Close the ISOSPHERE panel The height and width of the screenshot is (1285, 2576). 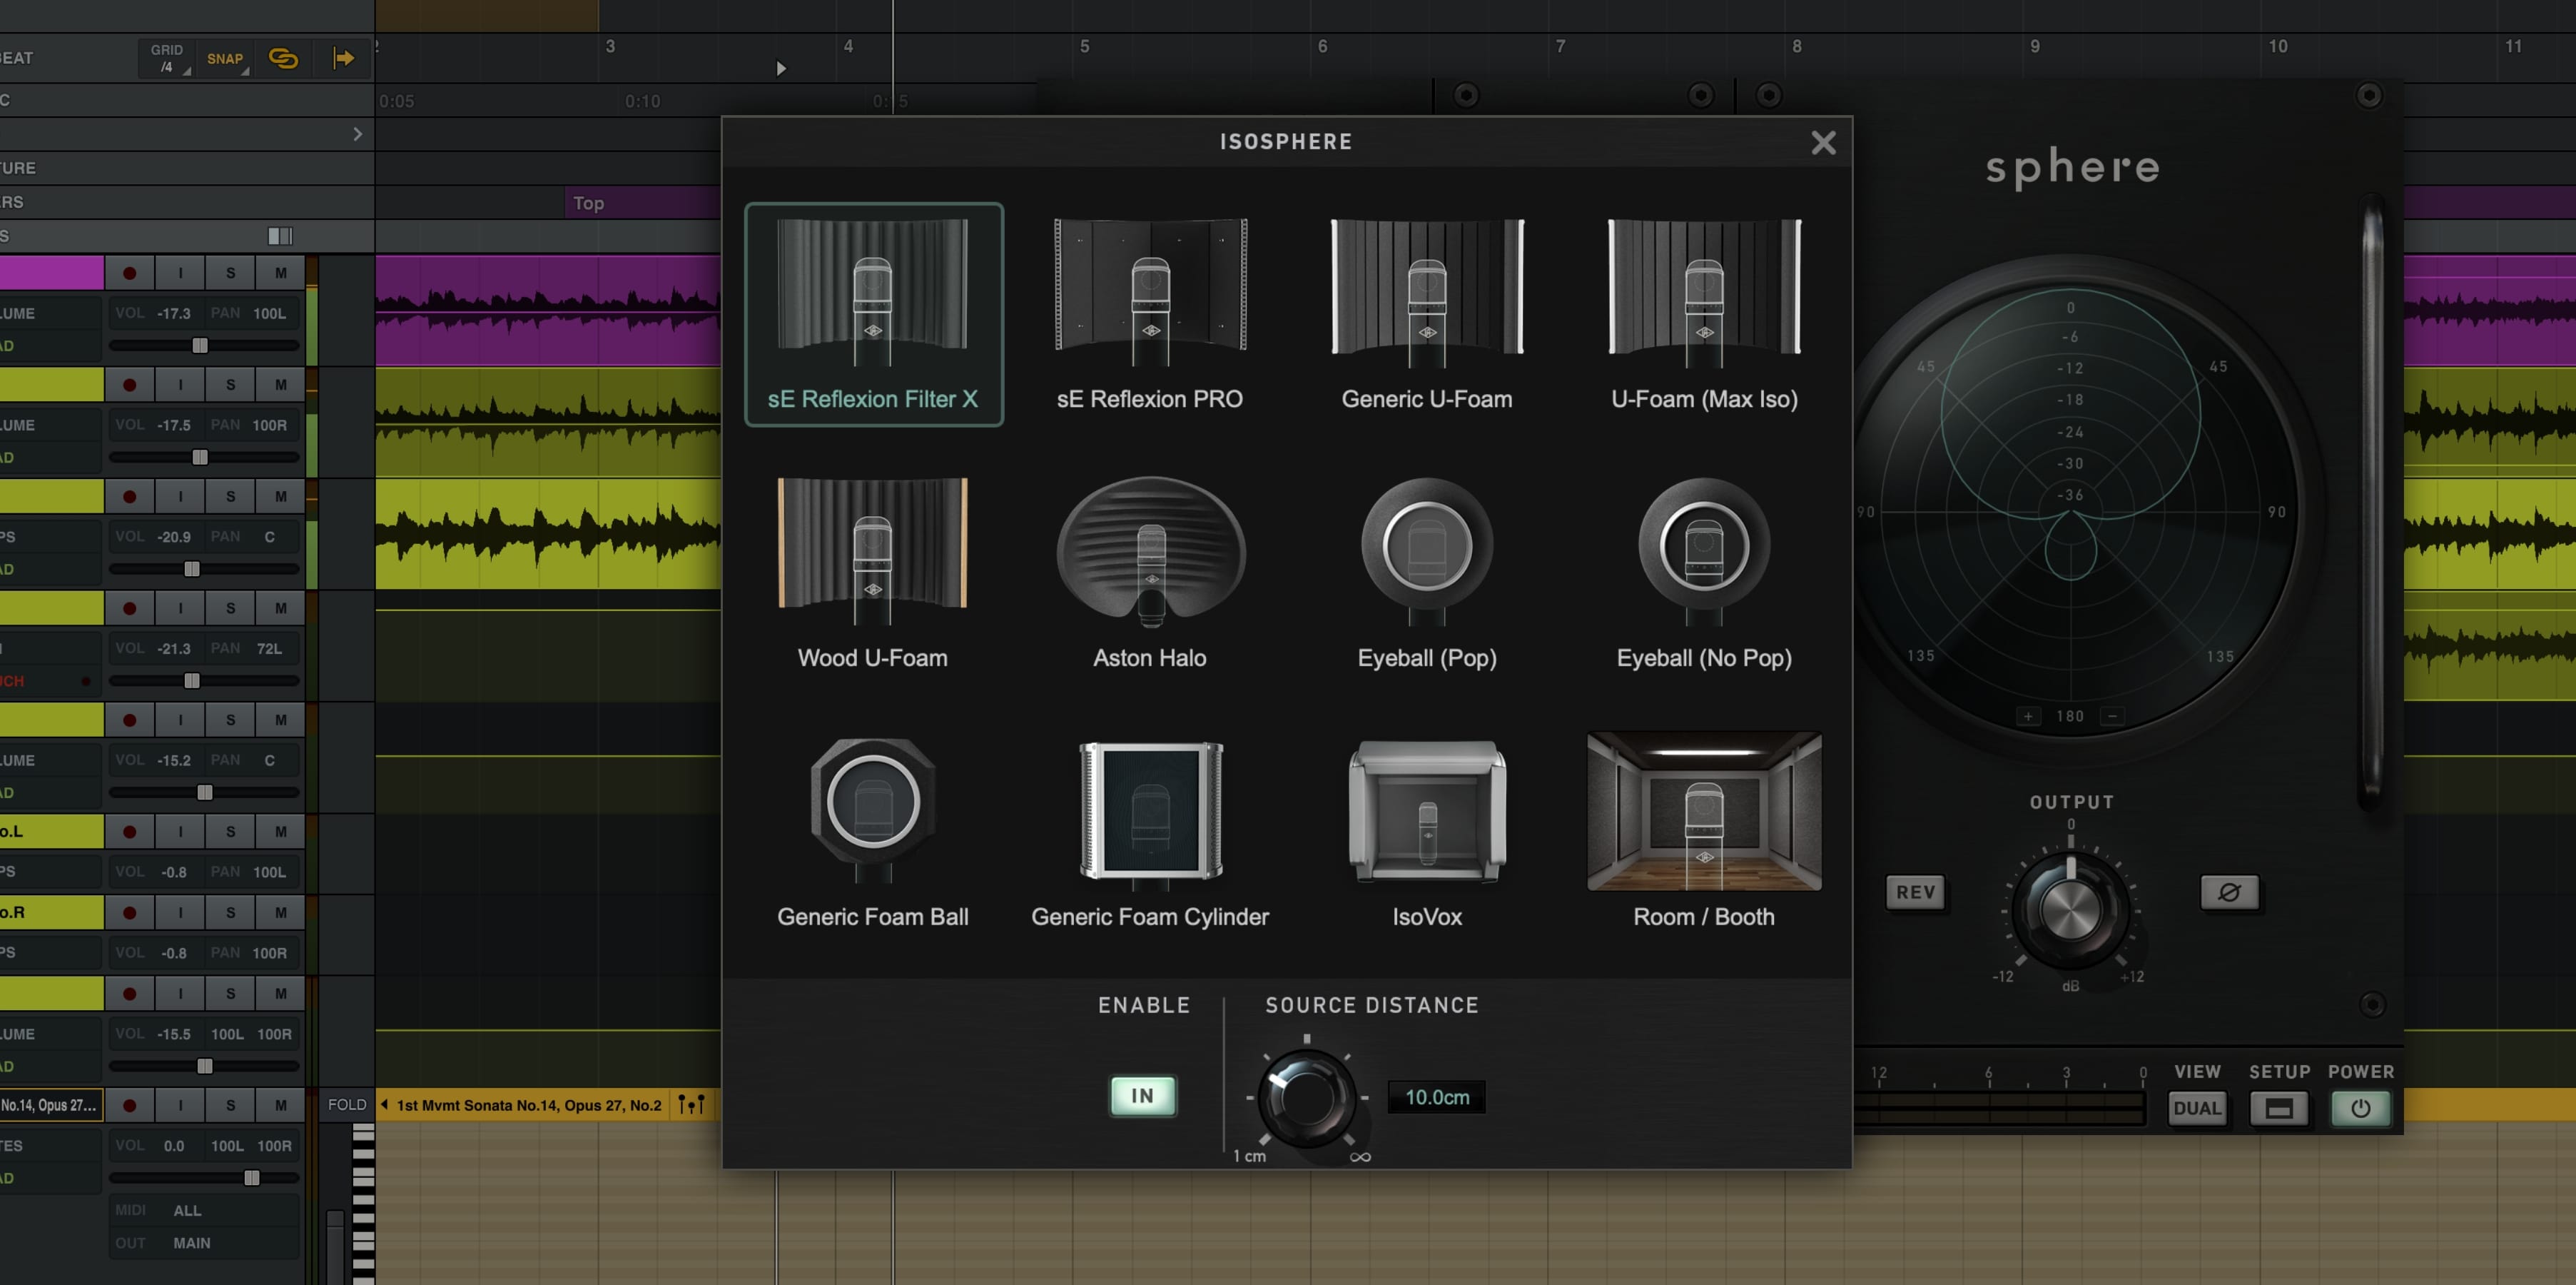point(1823,143)
